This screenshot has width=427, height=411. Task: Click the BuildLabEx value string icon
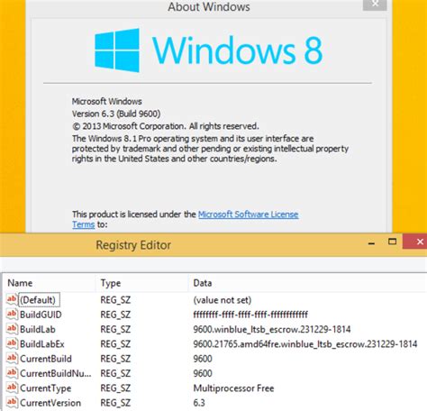click(x=12, y=343)
